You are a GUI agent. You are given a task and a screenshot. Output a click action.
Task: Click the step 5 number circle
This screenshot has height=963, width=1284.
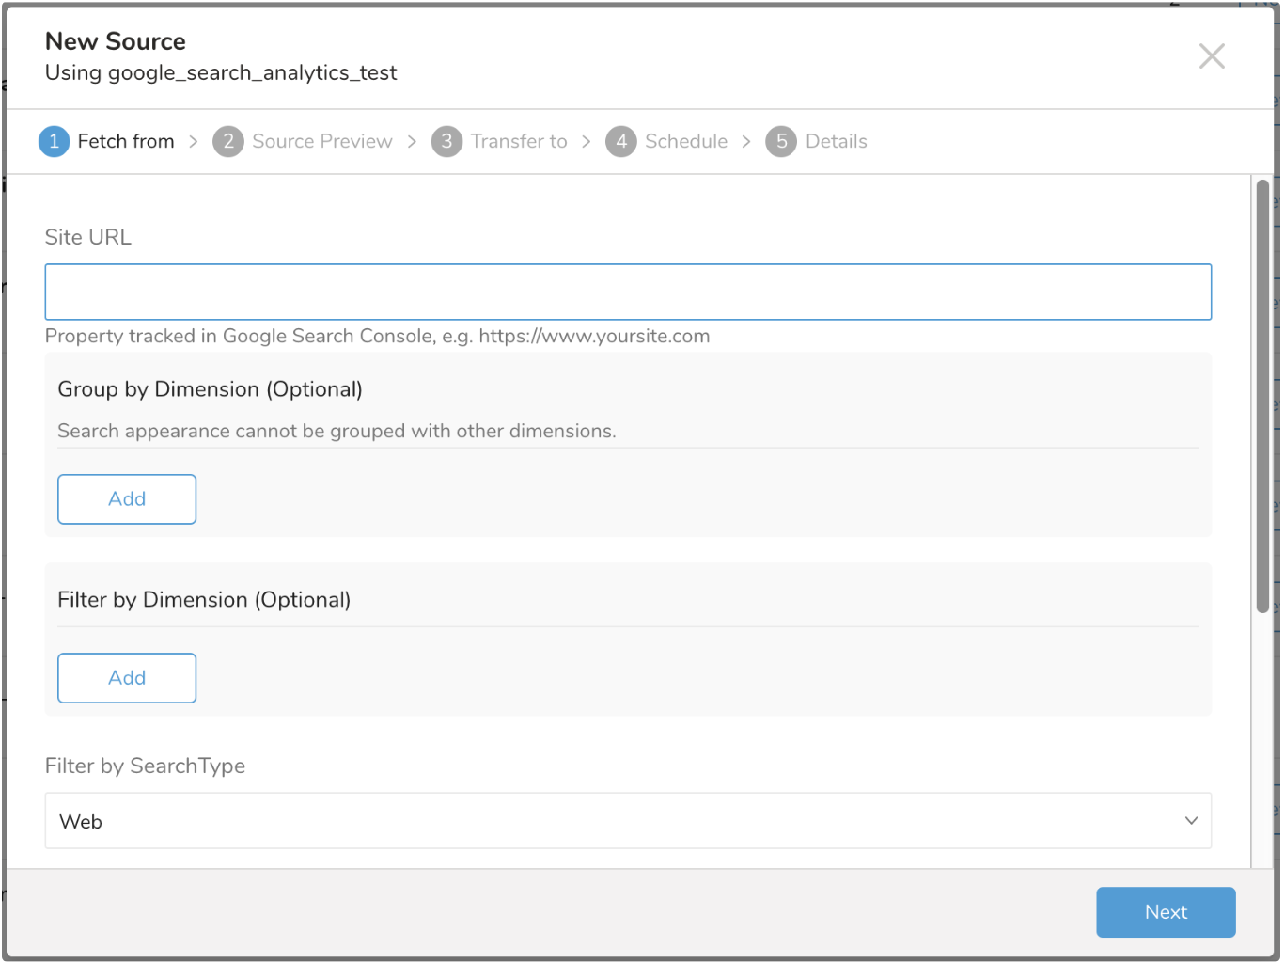(x=781, y=141)
